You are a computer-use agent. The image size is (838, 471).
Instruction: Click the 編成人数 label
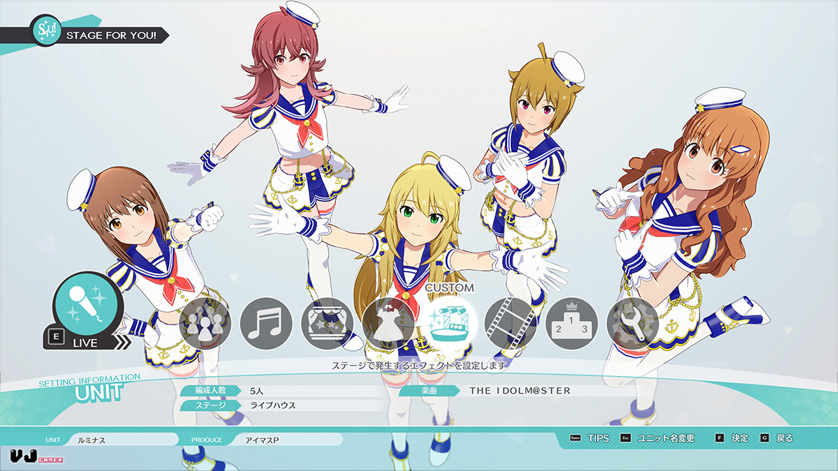point(209,391)
